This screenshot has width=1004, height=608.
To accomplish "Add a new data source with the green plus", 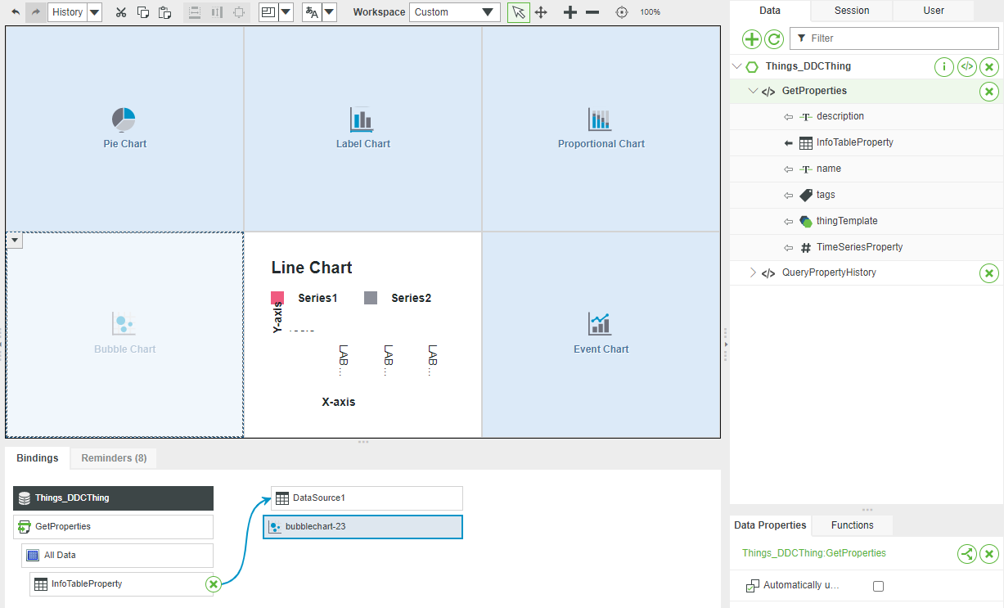I will click(751, 38).
